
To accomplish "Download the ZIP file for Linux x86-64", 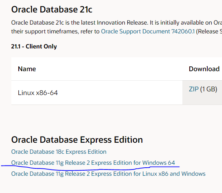I will tap(193, 89).
